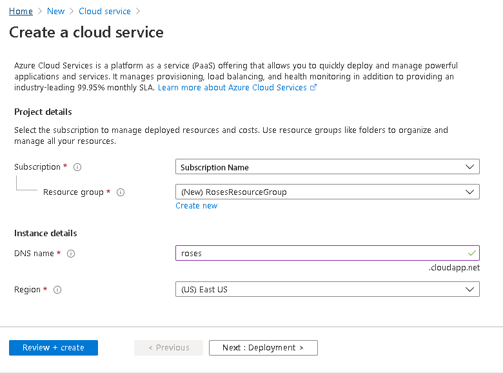Click the green checkmark in DNS name field
The image size is (503, 373).
[471, 253]
